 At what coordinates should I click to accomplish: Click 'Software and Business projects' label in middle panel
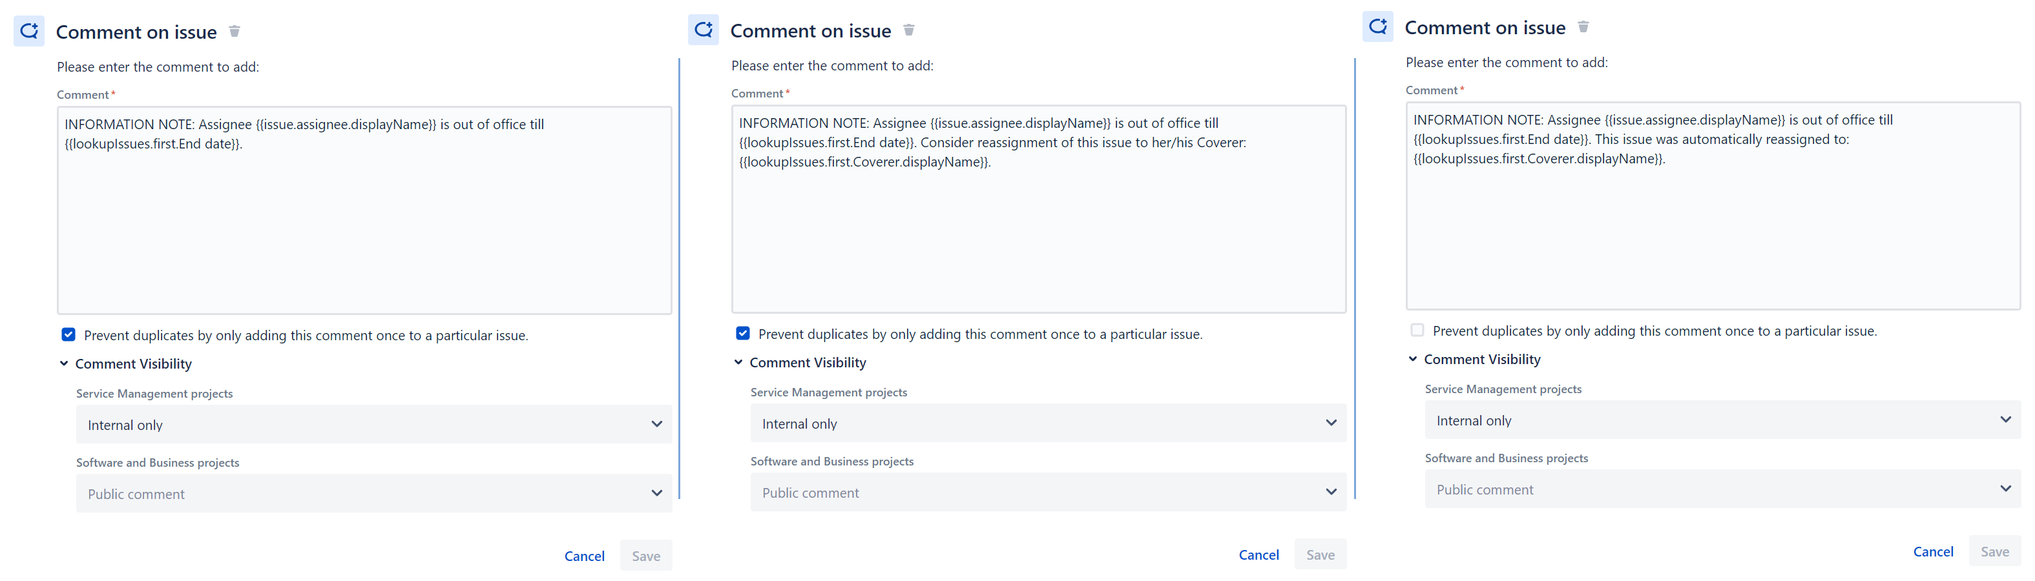(832, 461)
